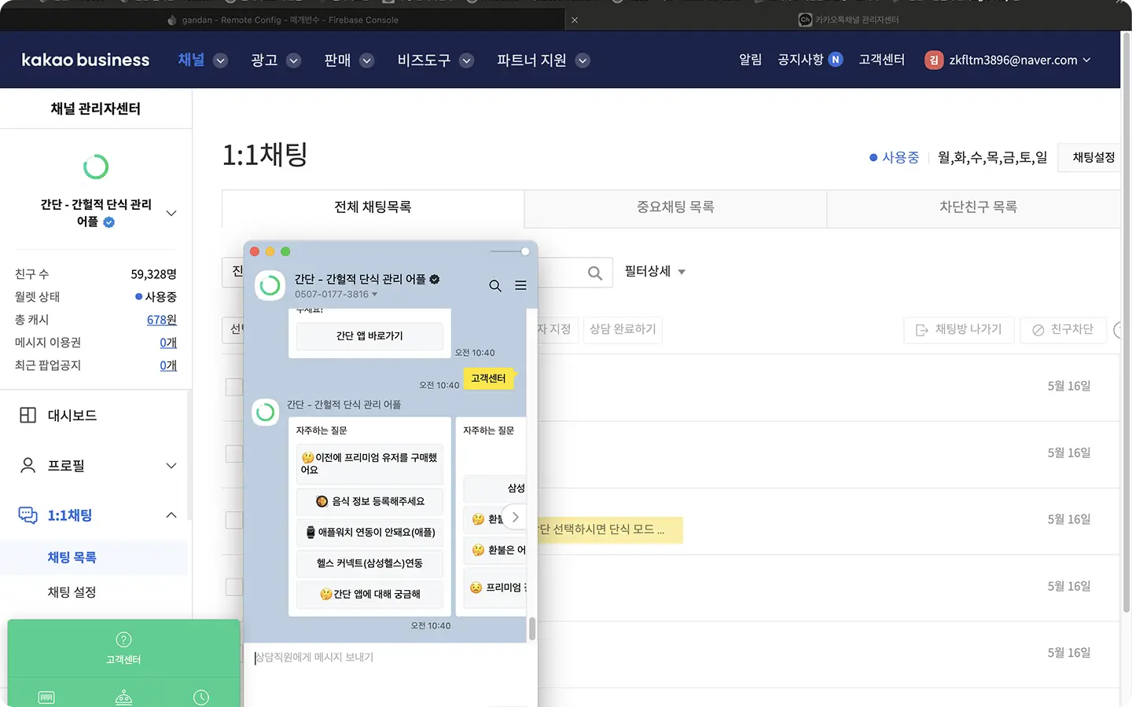Viewport: 1132px width, 707px height.
Task: Click the red account avatar icon
Action: point(933,60)
